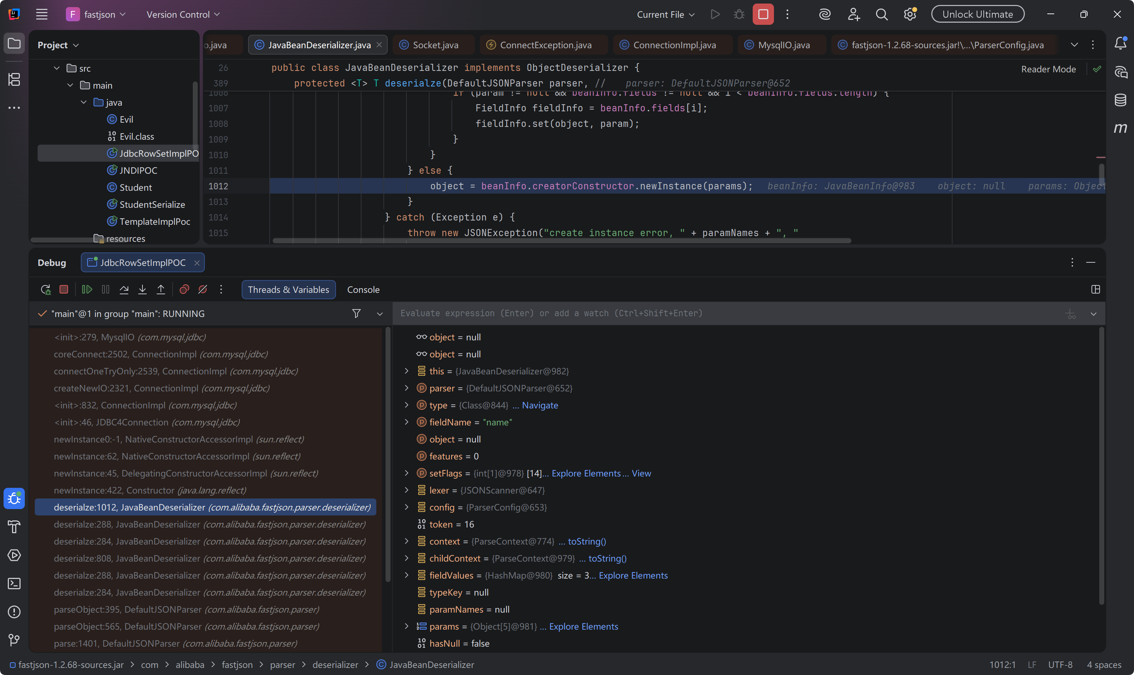Switch to ConnectionImpl.java tab
Image resolution: width=1134 pixels, height=675 pixels.
coord(673,45)
